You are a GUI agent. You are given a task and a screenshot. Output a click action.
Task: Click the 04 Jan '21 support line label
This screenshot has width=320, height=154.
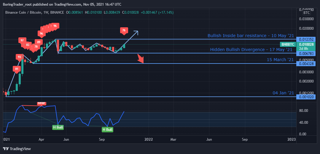point(283,93)
